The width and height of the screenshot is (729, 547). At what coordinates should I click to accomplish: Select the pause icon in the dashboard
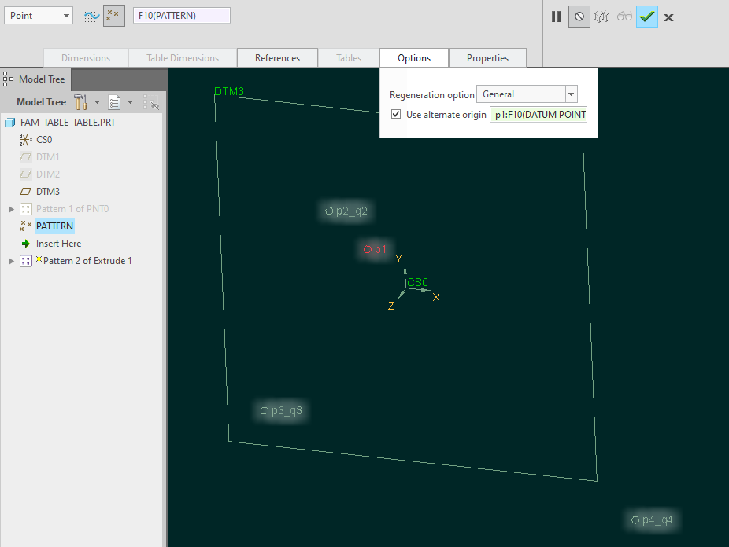pyautogui.click(x=556, y=16)
